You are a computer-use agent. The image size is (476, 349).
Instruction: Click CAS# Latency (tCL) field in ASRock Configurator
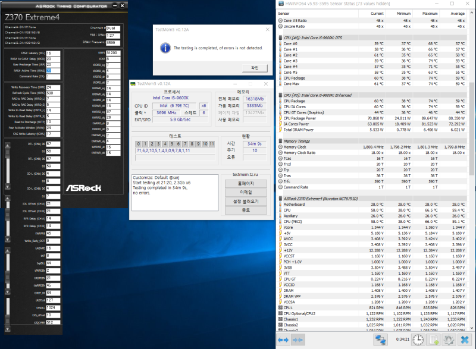click(53, 53)
